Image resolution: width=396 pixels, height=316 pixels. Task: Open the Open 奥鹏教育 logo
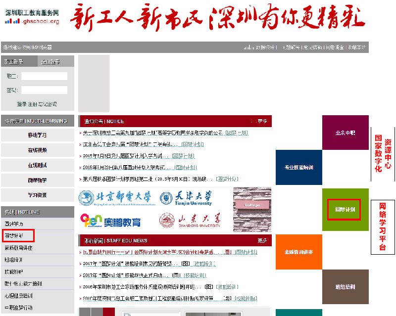pos(110,221)
